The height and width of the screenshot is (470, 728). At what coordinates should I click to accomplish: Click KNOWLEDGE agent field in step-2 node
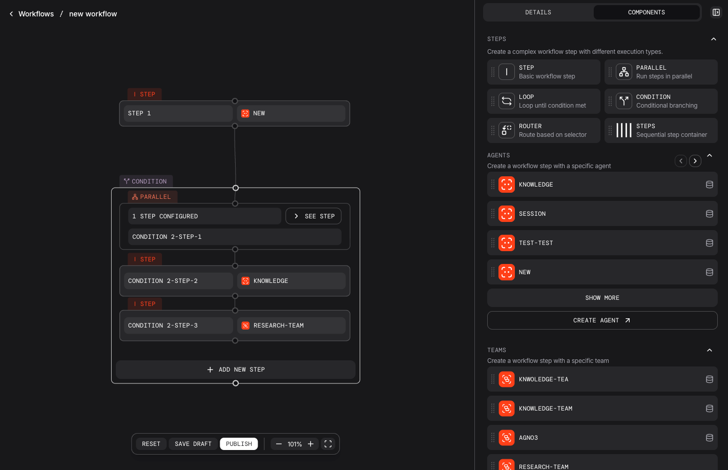click(x=292, y=281)
